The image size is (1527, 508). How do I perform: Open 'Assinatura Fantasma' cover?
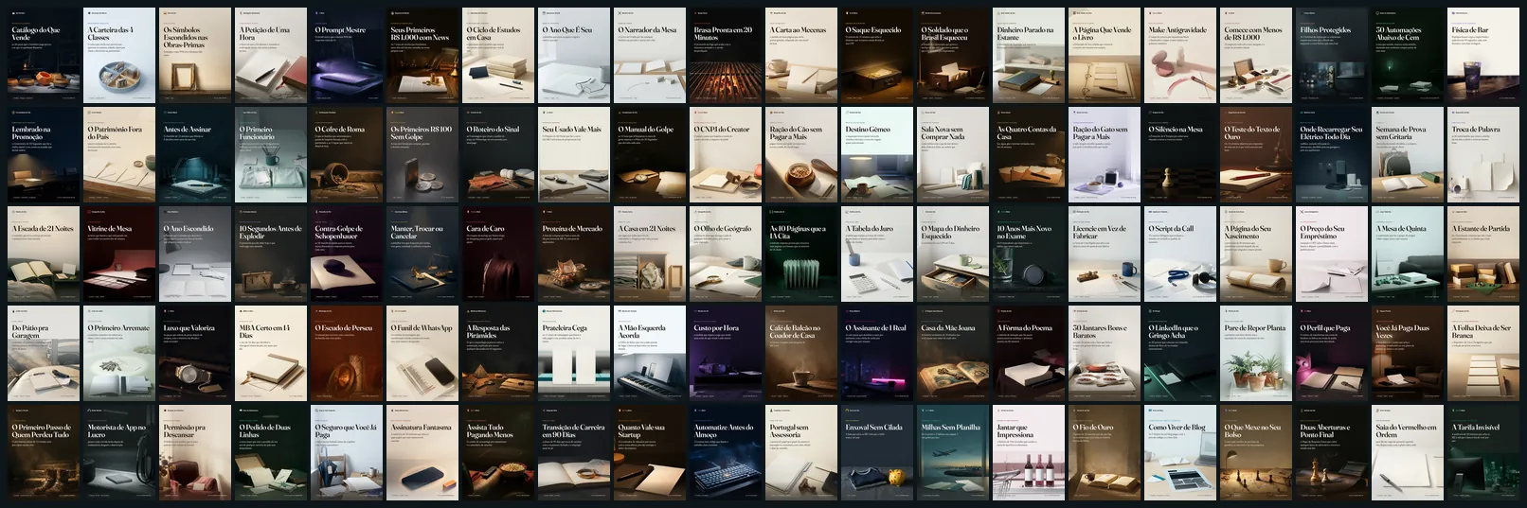coord(422,453)
